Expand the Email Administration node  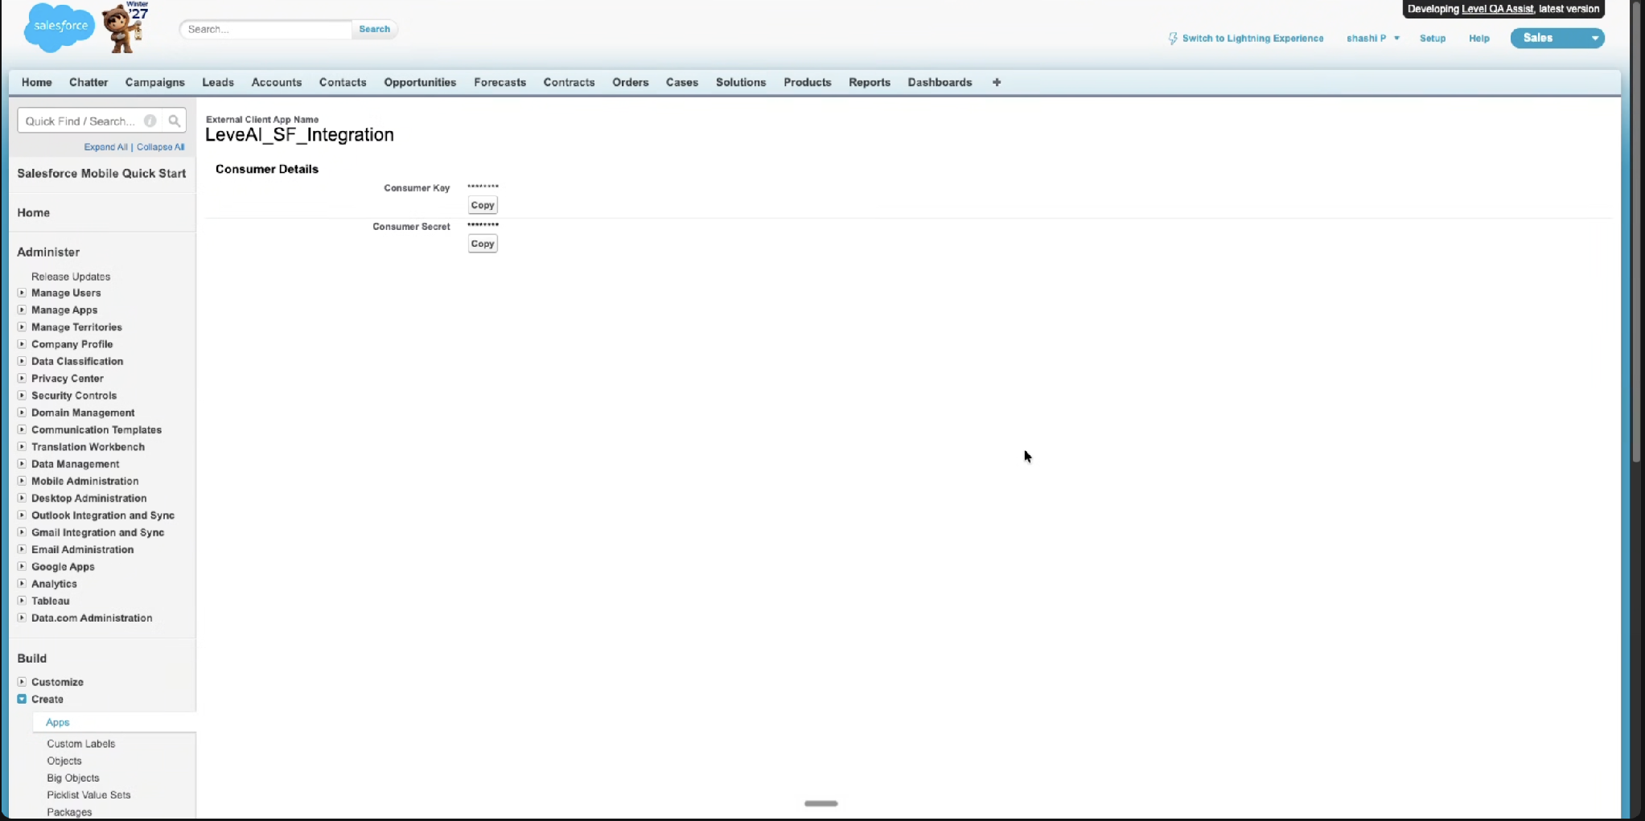point(22,549)
